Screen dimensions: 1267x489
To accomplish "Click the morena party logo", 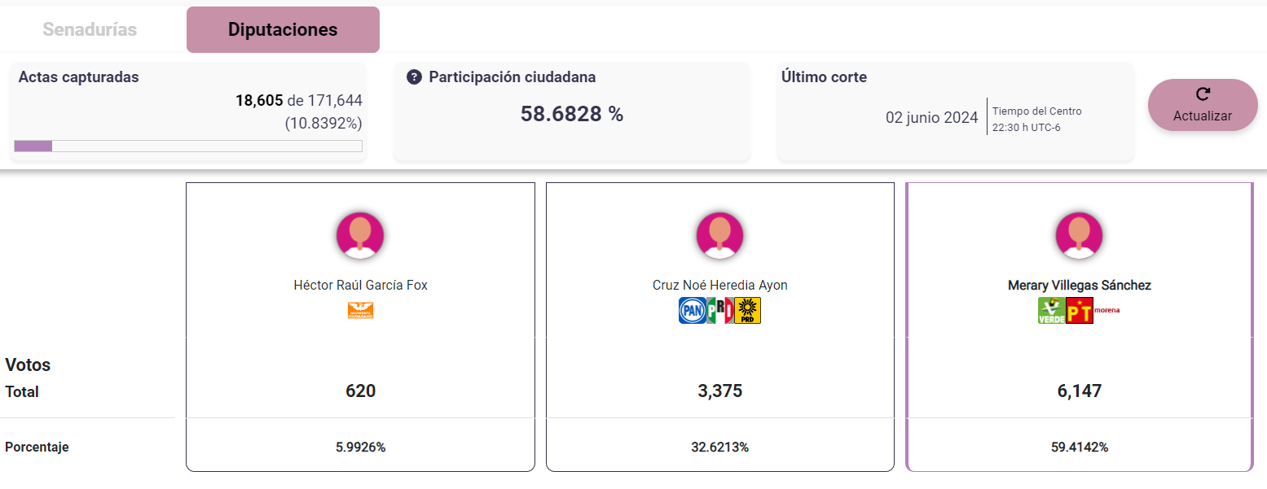I will pyautogui.click(x=1106, y=310).
